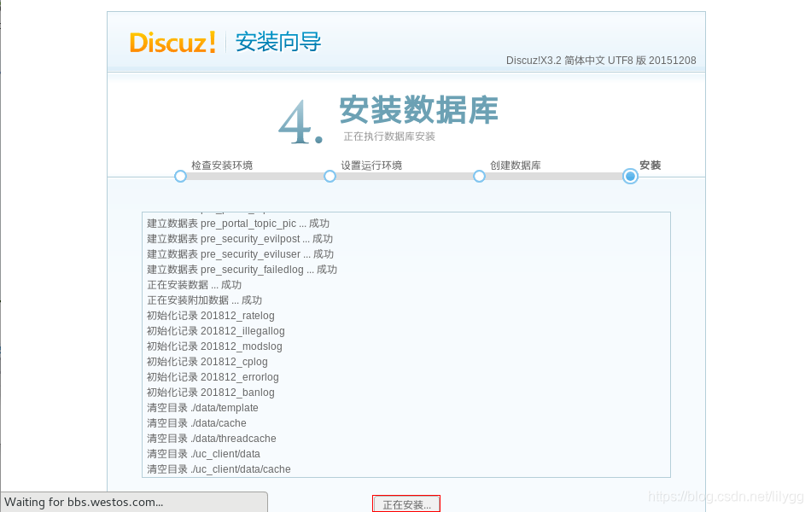
Task: Select the active 安装 step circle
Action: [x=630, y=177]
